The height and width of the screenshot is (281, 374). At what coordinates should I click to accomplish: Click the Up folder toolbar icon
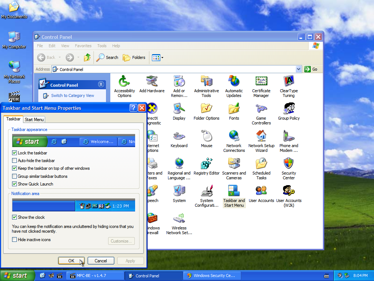point(87,57)
